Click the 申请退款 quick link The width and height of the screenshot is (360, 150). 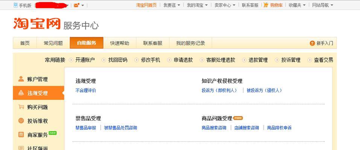[x=183, y=60]
